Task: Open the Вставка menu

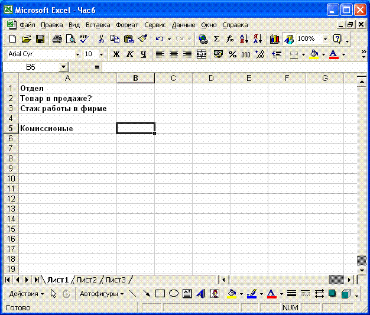Action: pos(98,25)
